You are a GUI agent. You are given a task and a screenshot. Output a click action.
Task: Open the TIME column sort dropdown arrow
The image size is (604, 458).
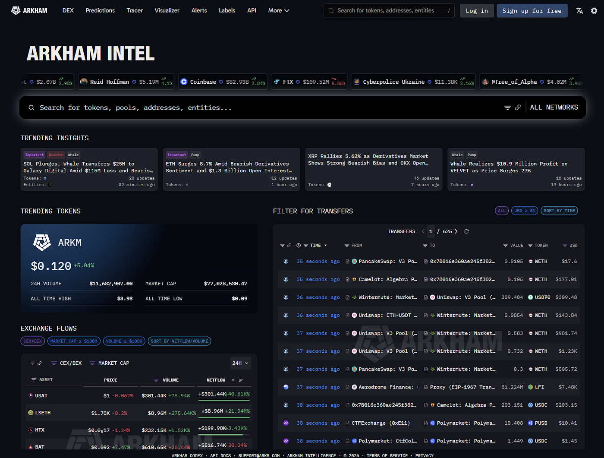pyautogui.click(x=326, y=245)
